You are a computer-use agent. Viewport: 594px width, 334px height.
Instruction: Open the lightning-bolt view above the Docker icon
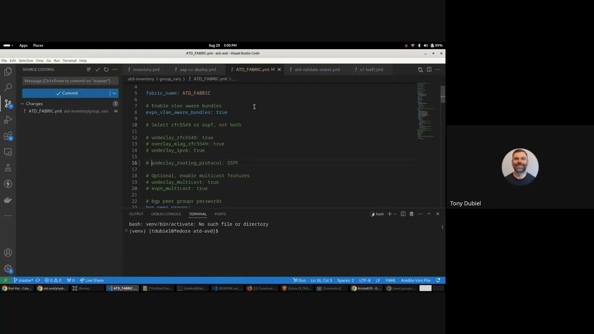click(8, 184)
